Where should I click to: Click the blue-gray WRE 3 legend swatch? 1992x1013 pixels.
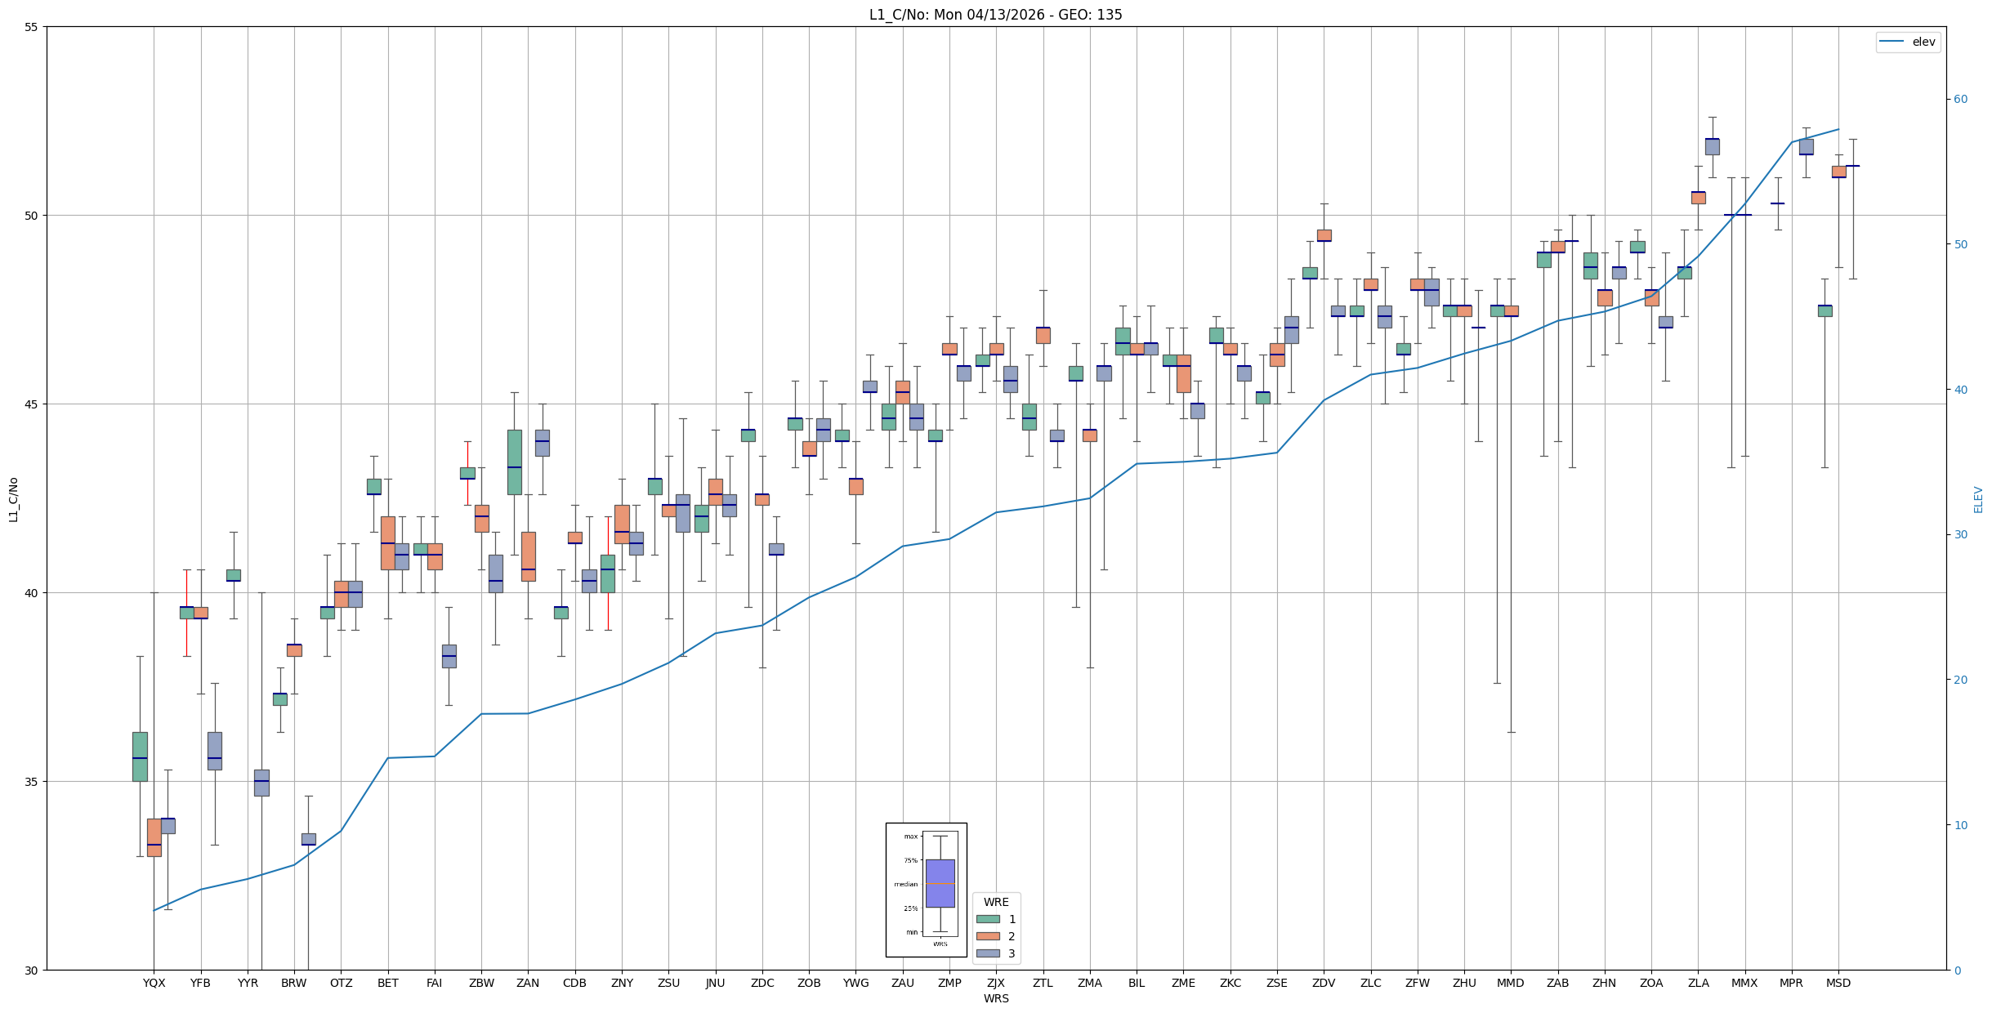[988, 953]
